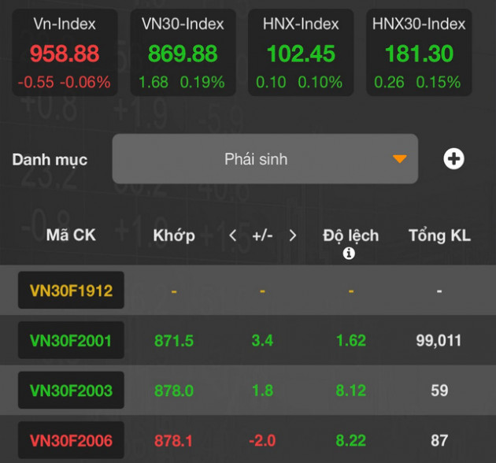Image resolution: width=496 pixels, height=463 pixels.
Task: Click the 1.68 0.19% change on VN30-Index
Action: point(182,82)
